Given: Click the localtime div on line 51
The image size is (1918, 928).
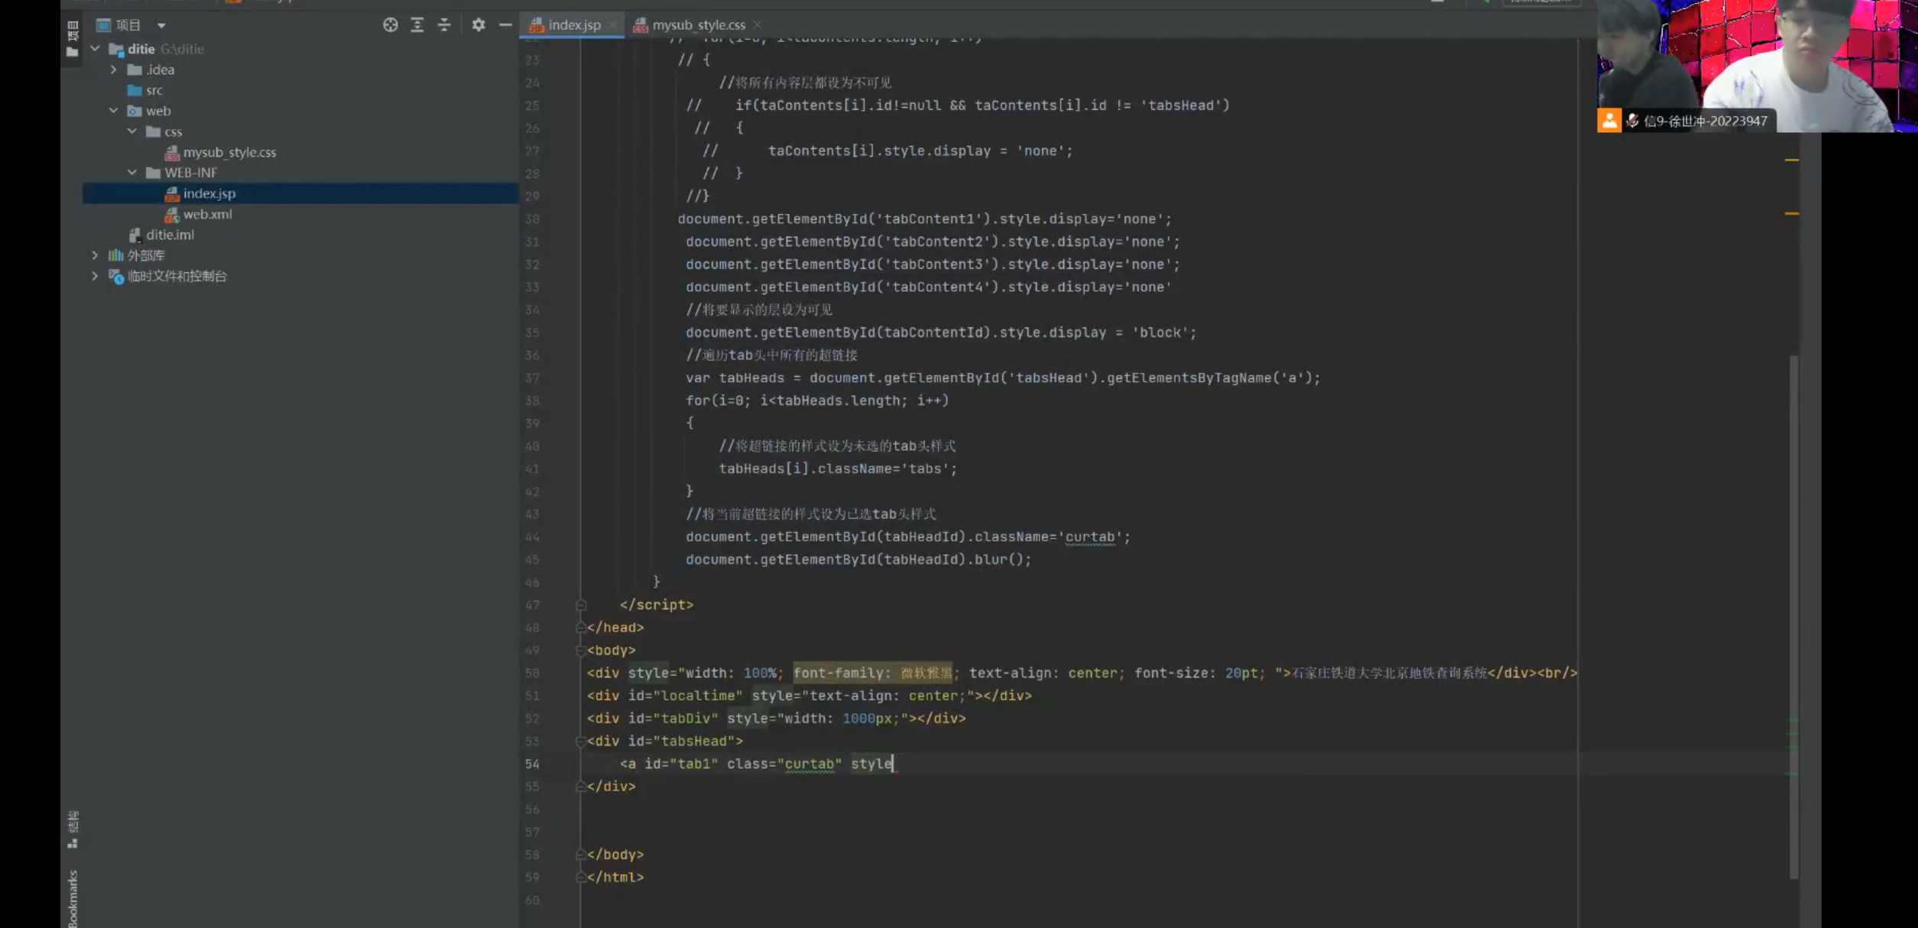Looking at the screenshot, I should pyautogui.click(x=810, y=696).
